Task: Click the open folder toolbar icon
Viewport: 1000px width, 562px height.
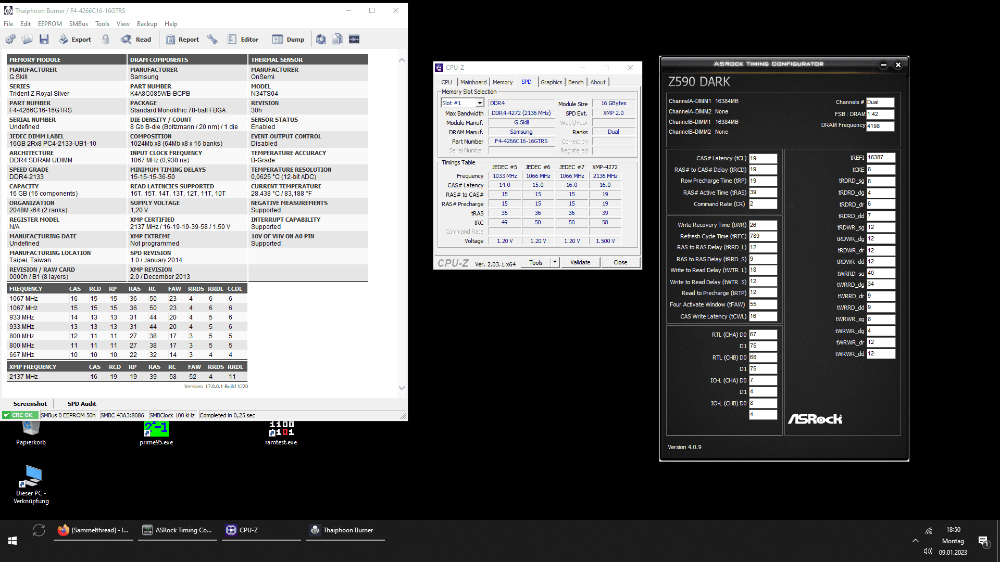Action: coord(27,39)
